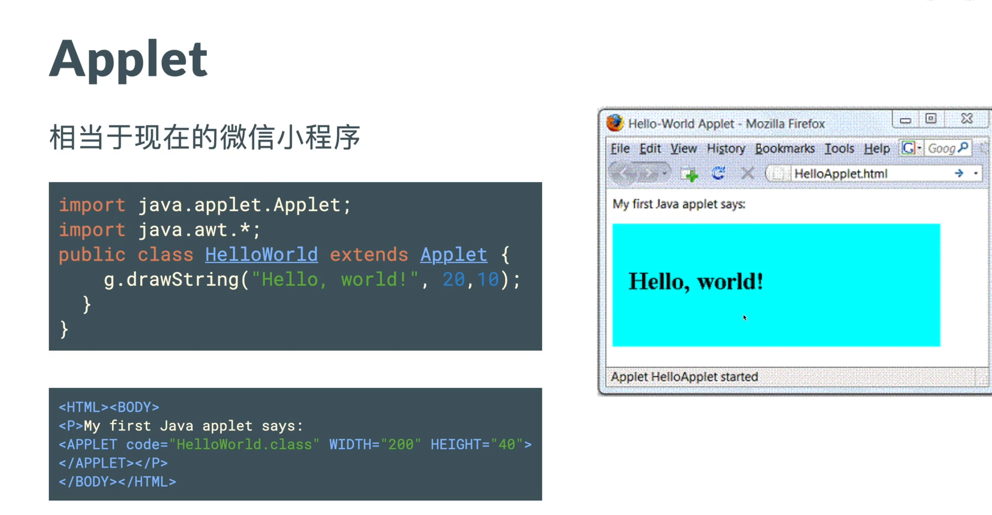The height and width of the screenshot is (515, 992).
Task: Click 'import java.applet.Applet;' code line
Action: click(205, 205)
